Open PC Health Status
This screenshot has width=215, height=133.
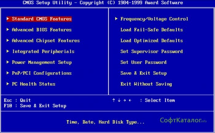[x=33, y=84]
